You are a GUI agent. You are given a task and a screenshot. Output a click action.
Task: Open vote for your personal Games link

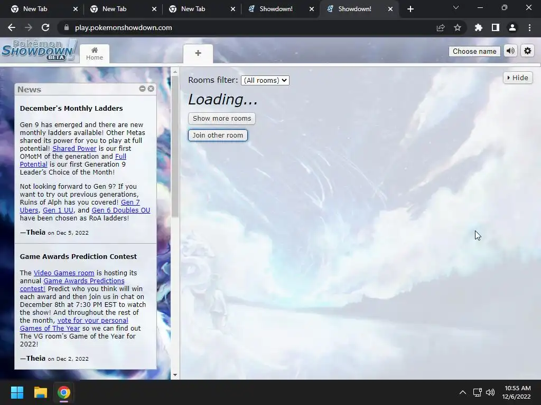pos(92,320)
